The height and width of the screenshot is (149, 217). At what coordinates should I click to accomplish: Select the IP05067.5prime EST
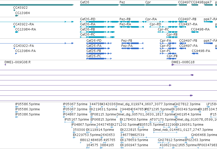click(68, 107)
